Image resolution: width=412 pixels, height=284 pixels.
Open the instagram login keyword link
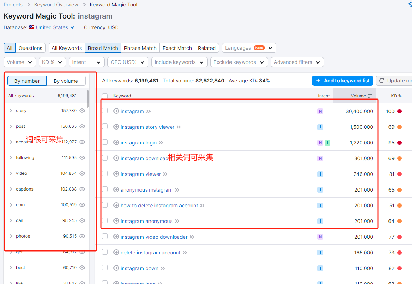(138, 143)
